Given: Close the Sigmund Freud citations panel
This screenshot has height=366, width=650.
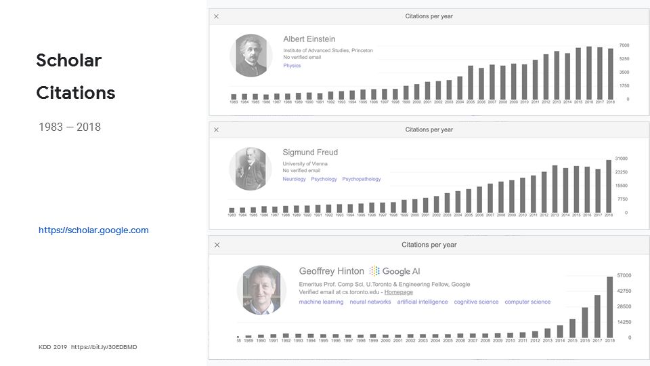Looking at the screenshot, I should click(217, 129).
